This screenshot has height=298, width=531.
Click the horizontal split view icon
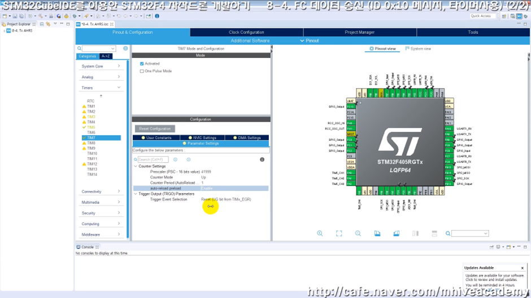[x=434, y=233]
